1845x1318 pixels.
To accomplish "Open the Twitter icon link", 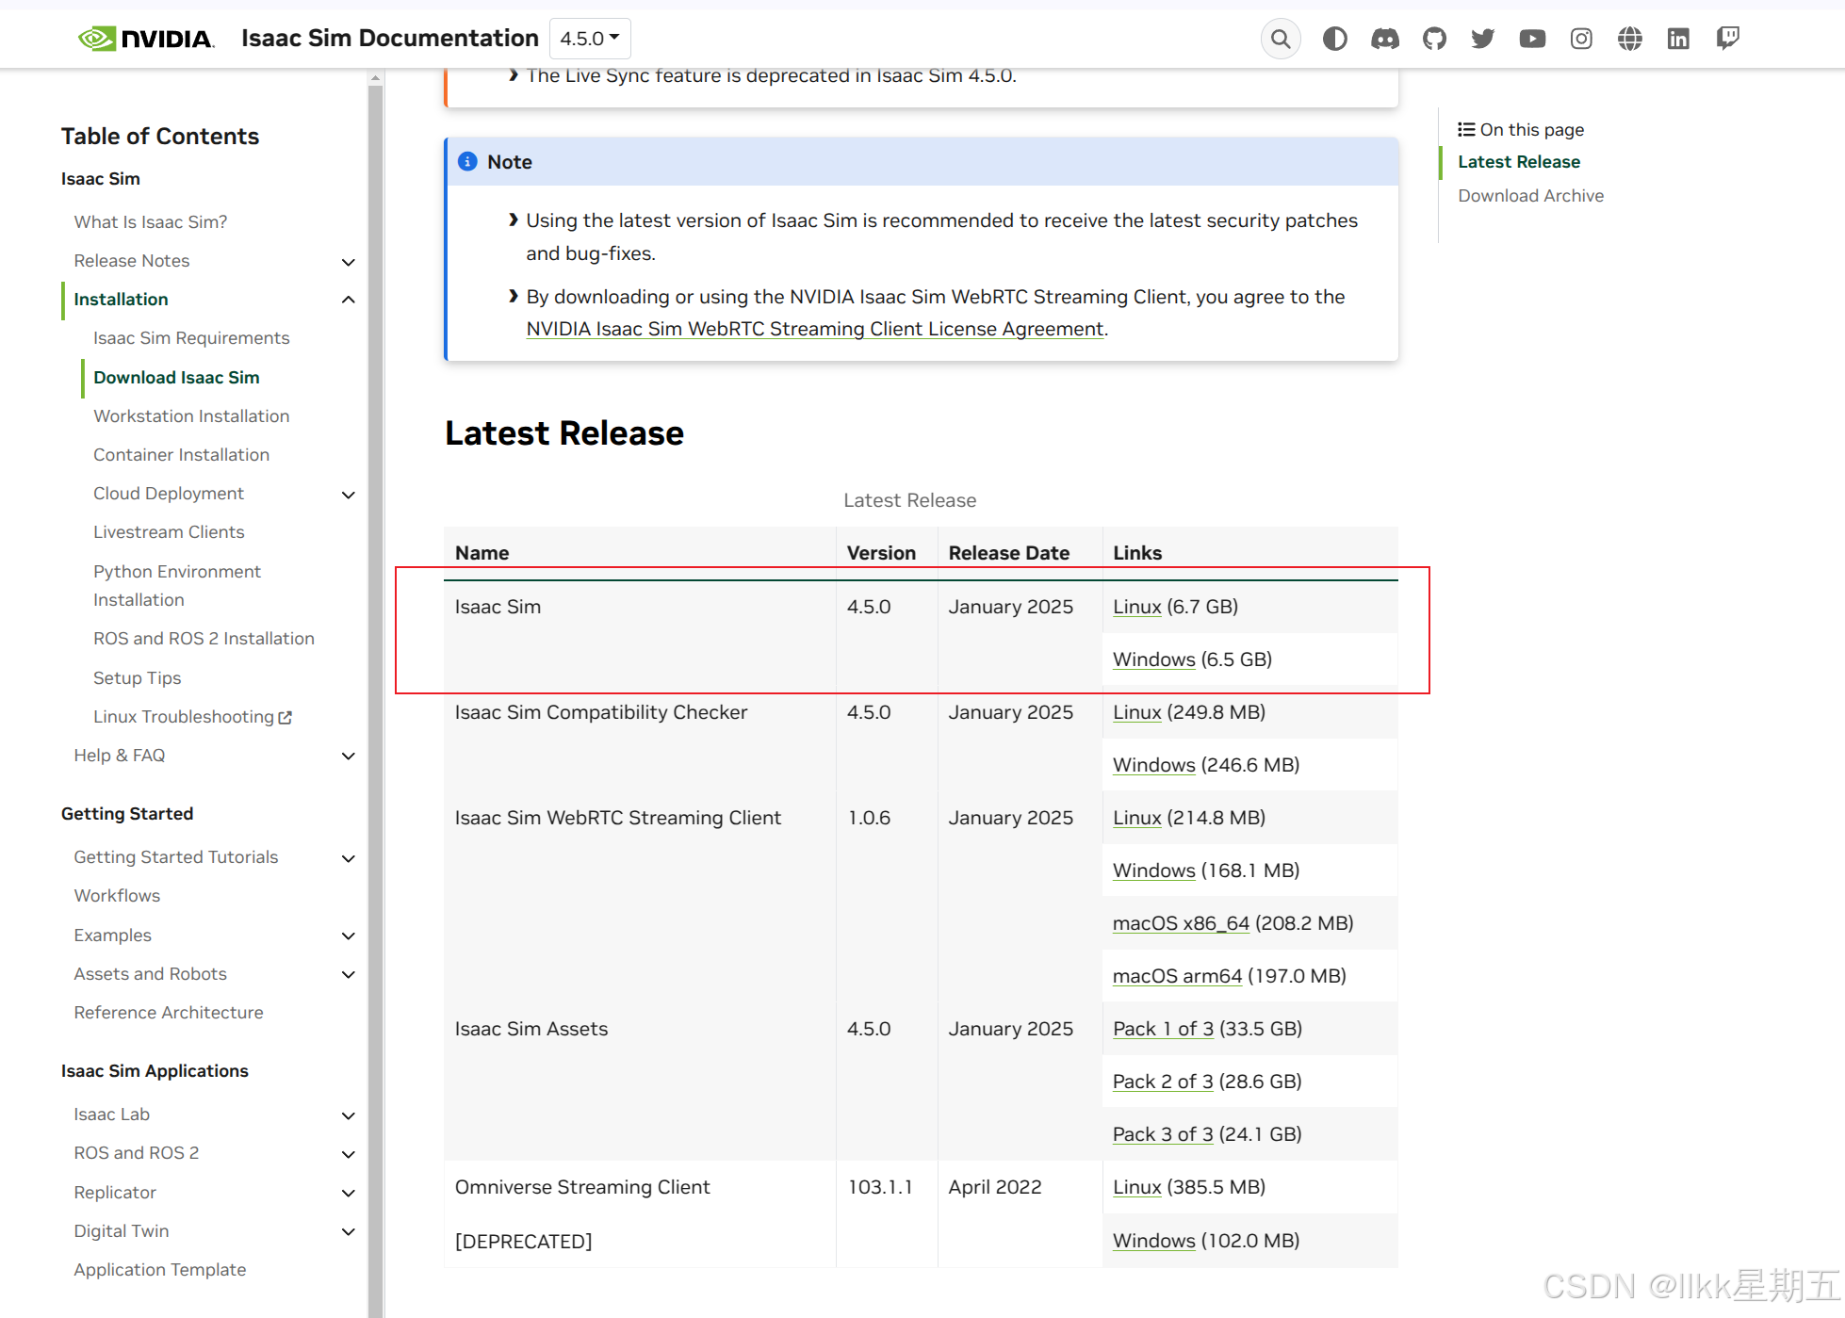I will [1483, 39].
